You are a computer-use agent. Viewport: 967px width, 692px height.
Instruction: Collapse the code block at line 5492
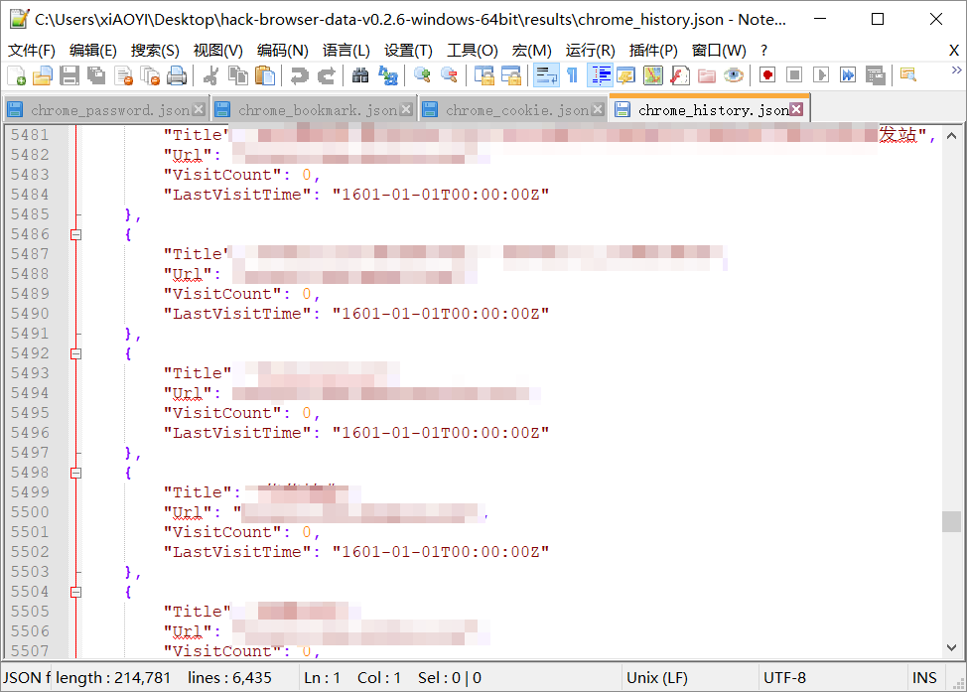tap(75, 353)
